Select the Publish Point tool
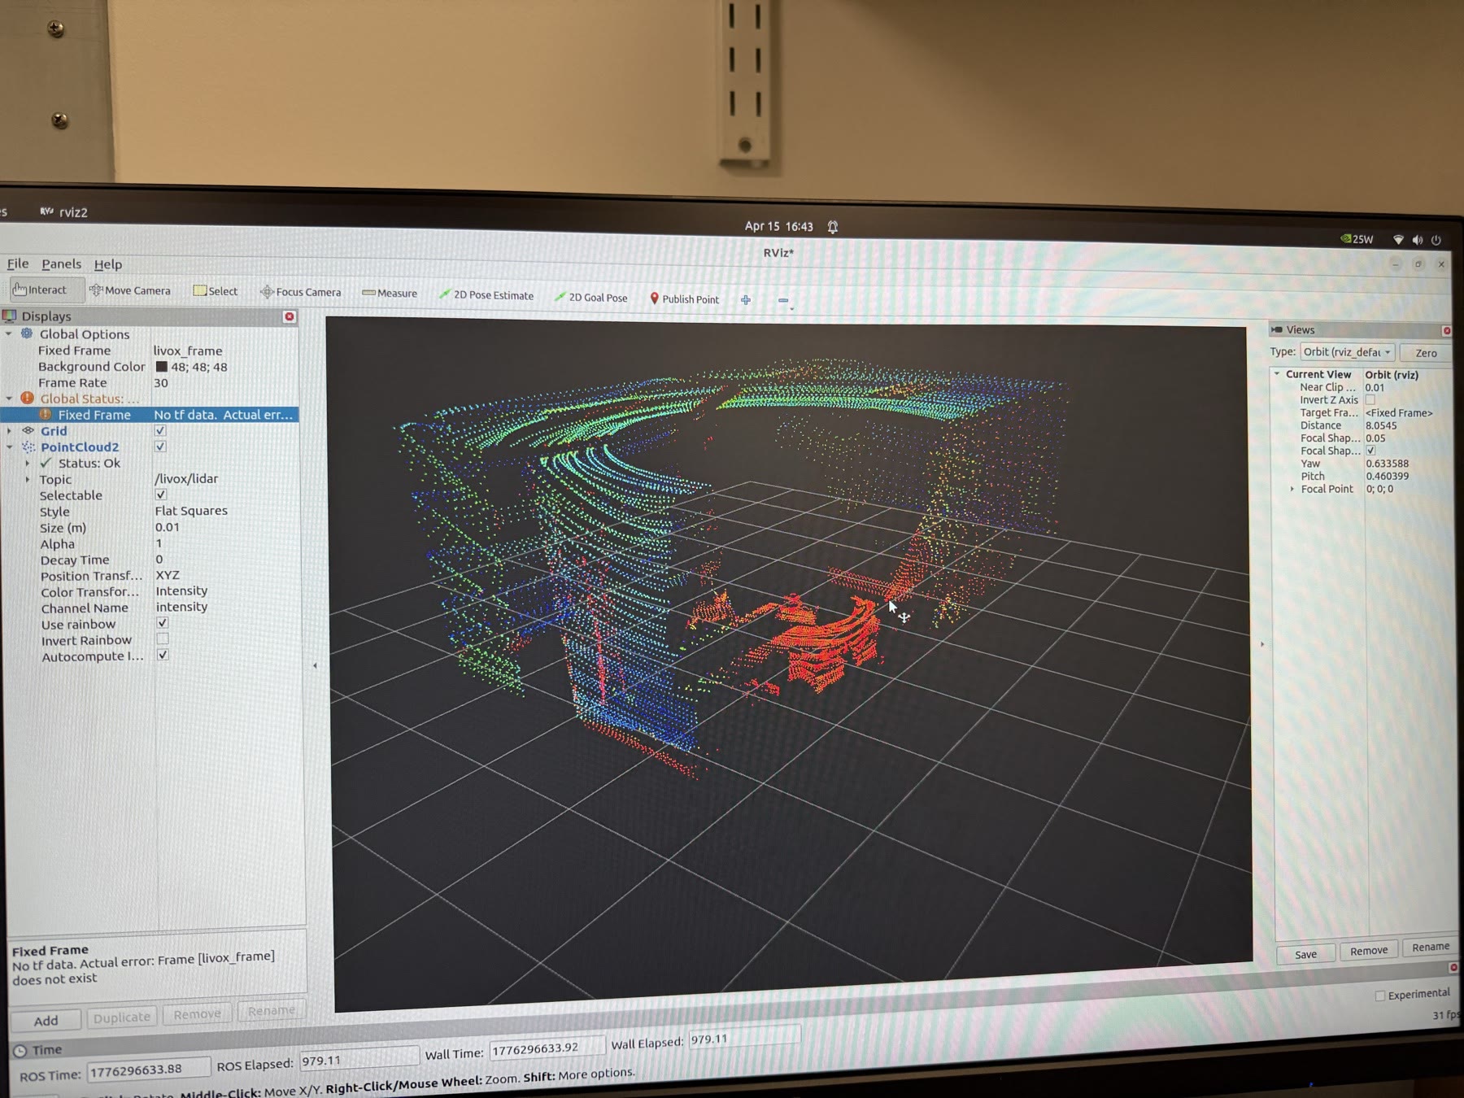Image resolution: width=1464 pixels, height=1098 pixels. (685, 298)
